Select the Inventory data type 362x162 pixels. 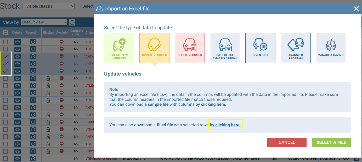260,48
